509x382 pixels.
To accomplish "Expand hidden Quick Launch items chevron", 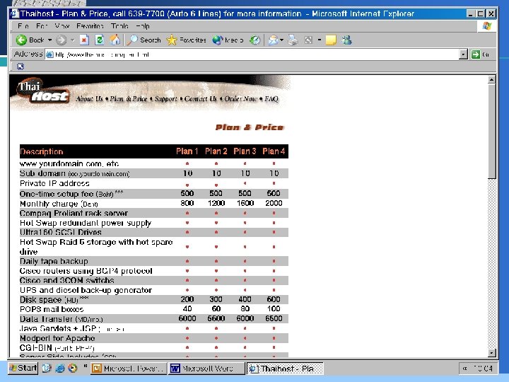I will pos(85,366).
